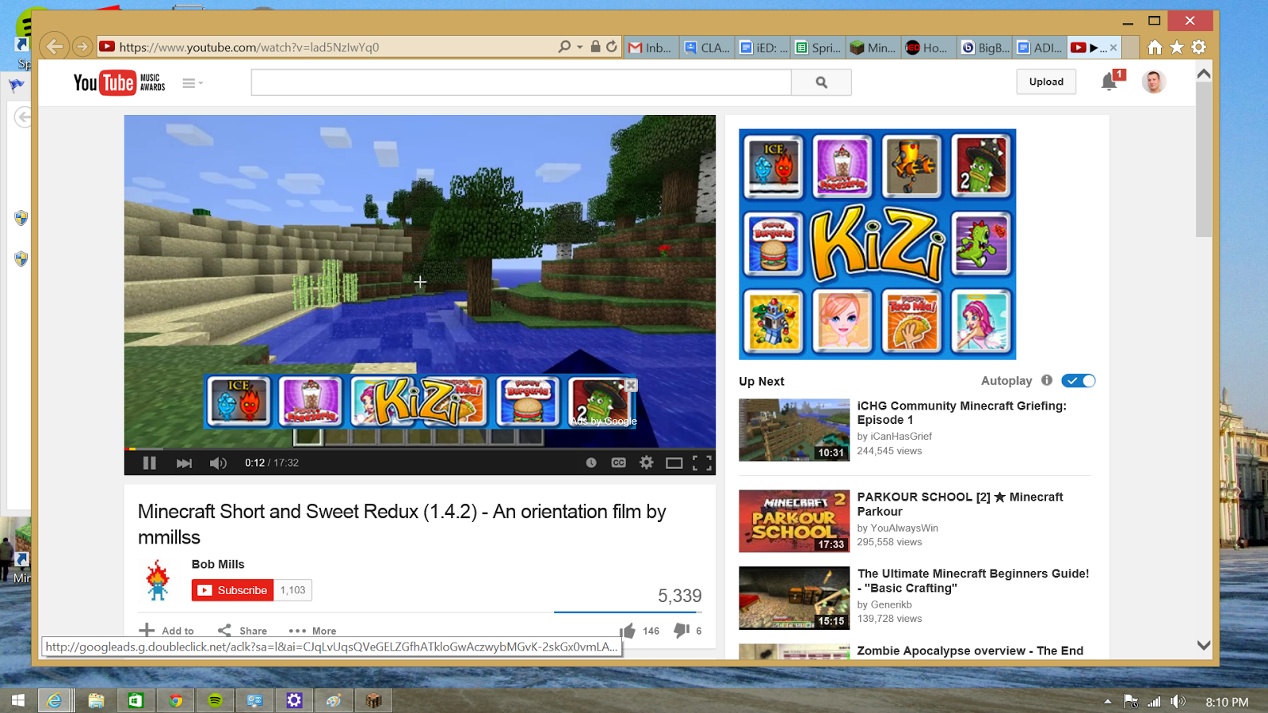Viewport: 1268px width, 713px height.
Task: Open the notifications bell
Action: (x=1109, y=82)
